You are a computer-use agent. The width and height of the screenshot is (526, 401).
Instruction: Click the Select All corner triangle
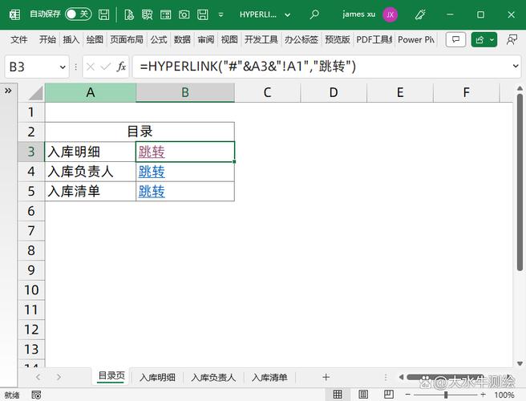tap(36, 93)
